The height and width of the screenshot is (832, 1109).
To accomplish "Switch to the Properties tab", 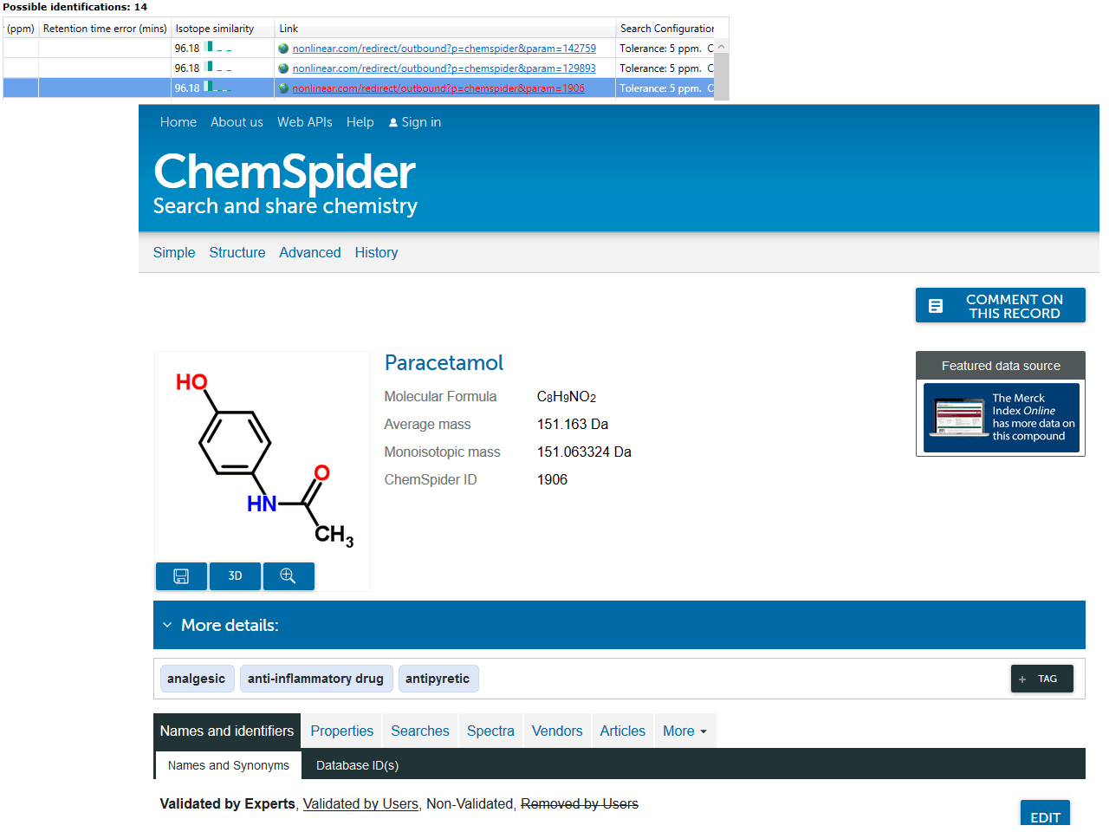I will coord(342,731).
